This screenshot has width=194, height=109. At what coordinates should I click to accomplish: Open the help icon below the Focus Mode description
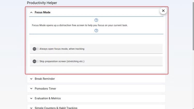pos(96,30)
